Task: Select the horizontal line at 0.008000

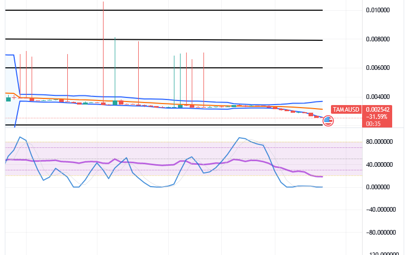Action: point(164,40)
